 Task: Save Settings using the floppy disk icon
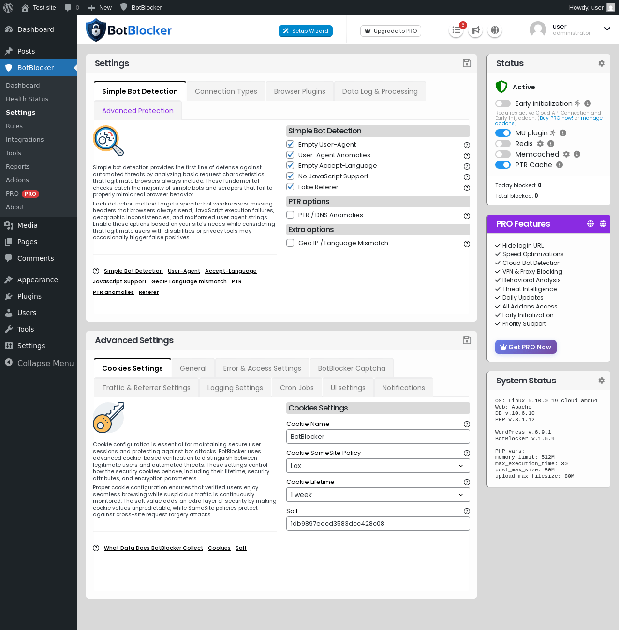click(x=467, y=63)
